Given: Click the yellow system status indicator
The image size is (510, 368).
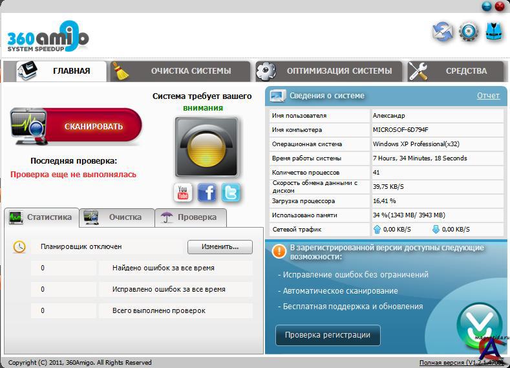Looking at the screenshot, I should click(x=207, y=147).
